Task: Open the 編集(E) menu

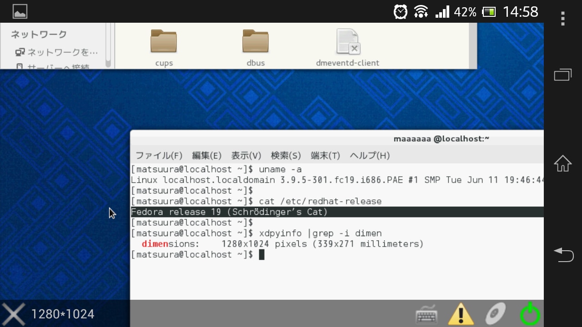Action: click(x=206, y=156)
